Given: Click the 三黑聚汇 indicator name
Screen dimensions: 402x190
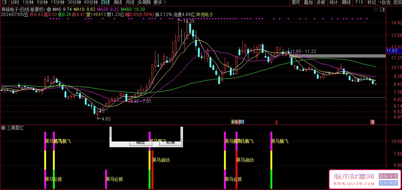Looking at the screenshot, I should (15, 128).
